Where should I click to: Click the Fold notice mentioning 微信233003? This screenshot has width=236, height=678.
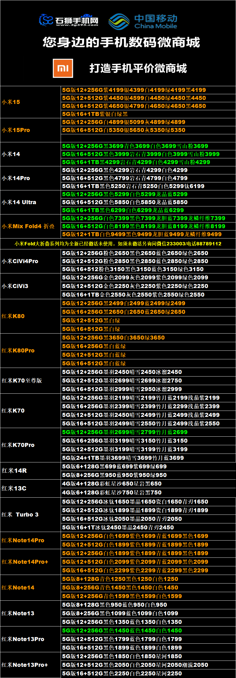118,244
